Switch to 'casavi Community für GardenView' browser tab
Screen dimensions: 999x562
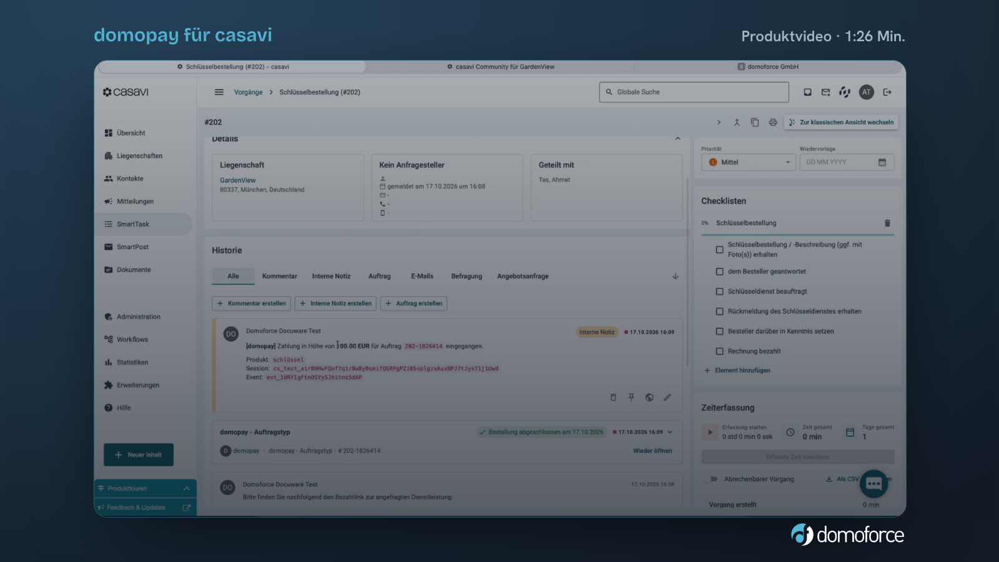[501, 67]
